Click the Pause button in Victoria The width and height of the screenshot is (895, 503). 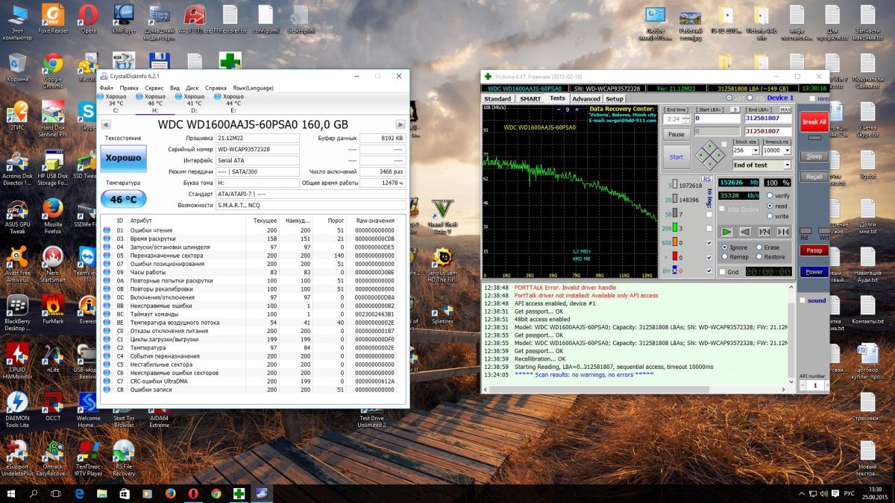(676, 134)
